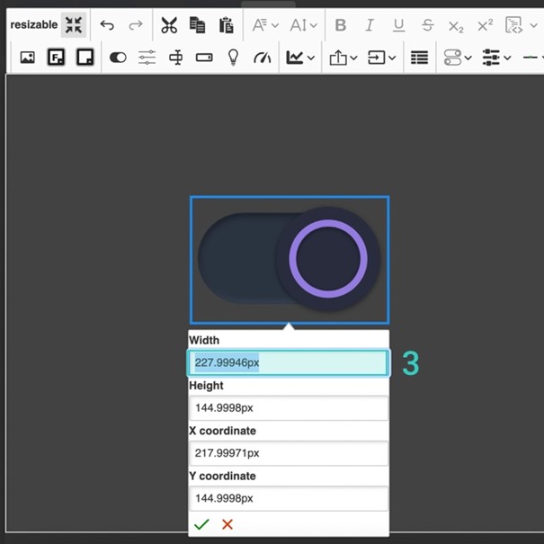The height and width of the screenshot is (544, 544).
Task: Insert an image using picture icon
Action: coord(27,58)
